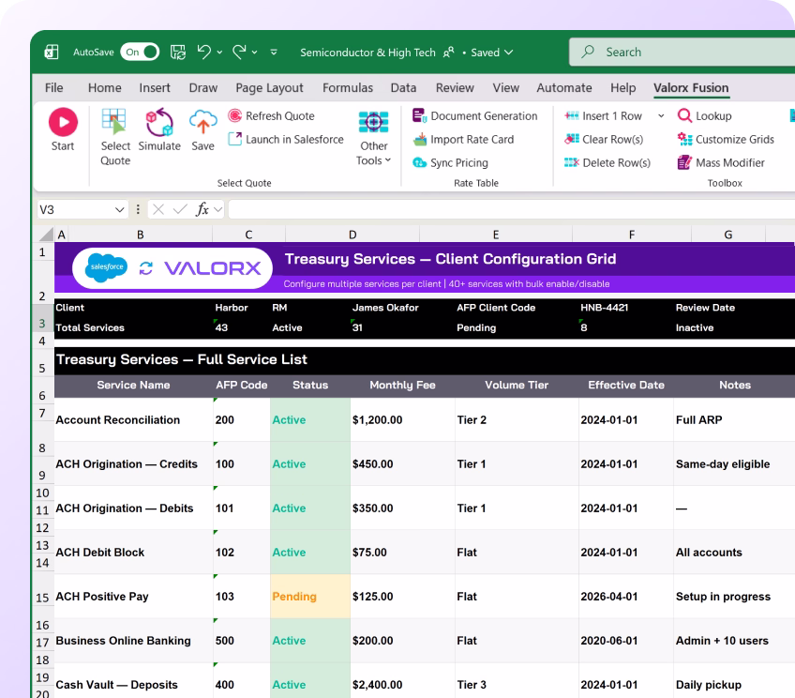Run the Simulate tool
The height and width of the screenshot is (698, 795).
point(159,129)
